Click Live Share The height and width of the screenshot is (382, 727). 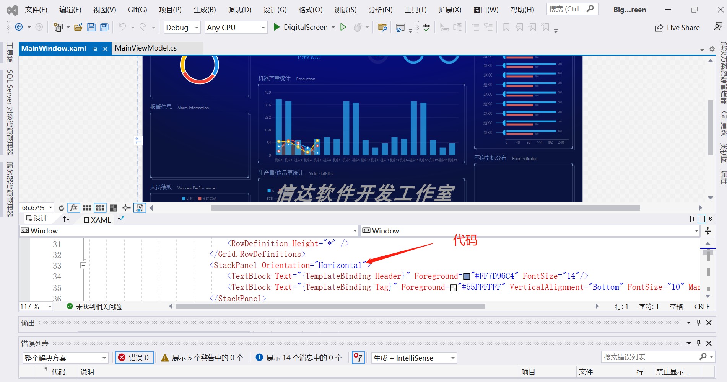[677, 28]
